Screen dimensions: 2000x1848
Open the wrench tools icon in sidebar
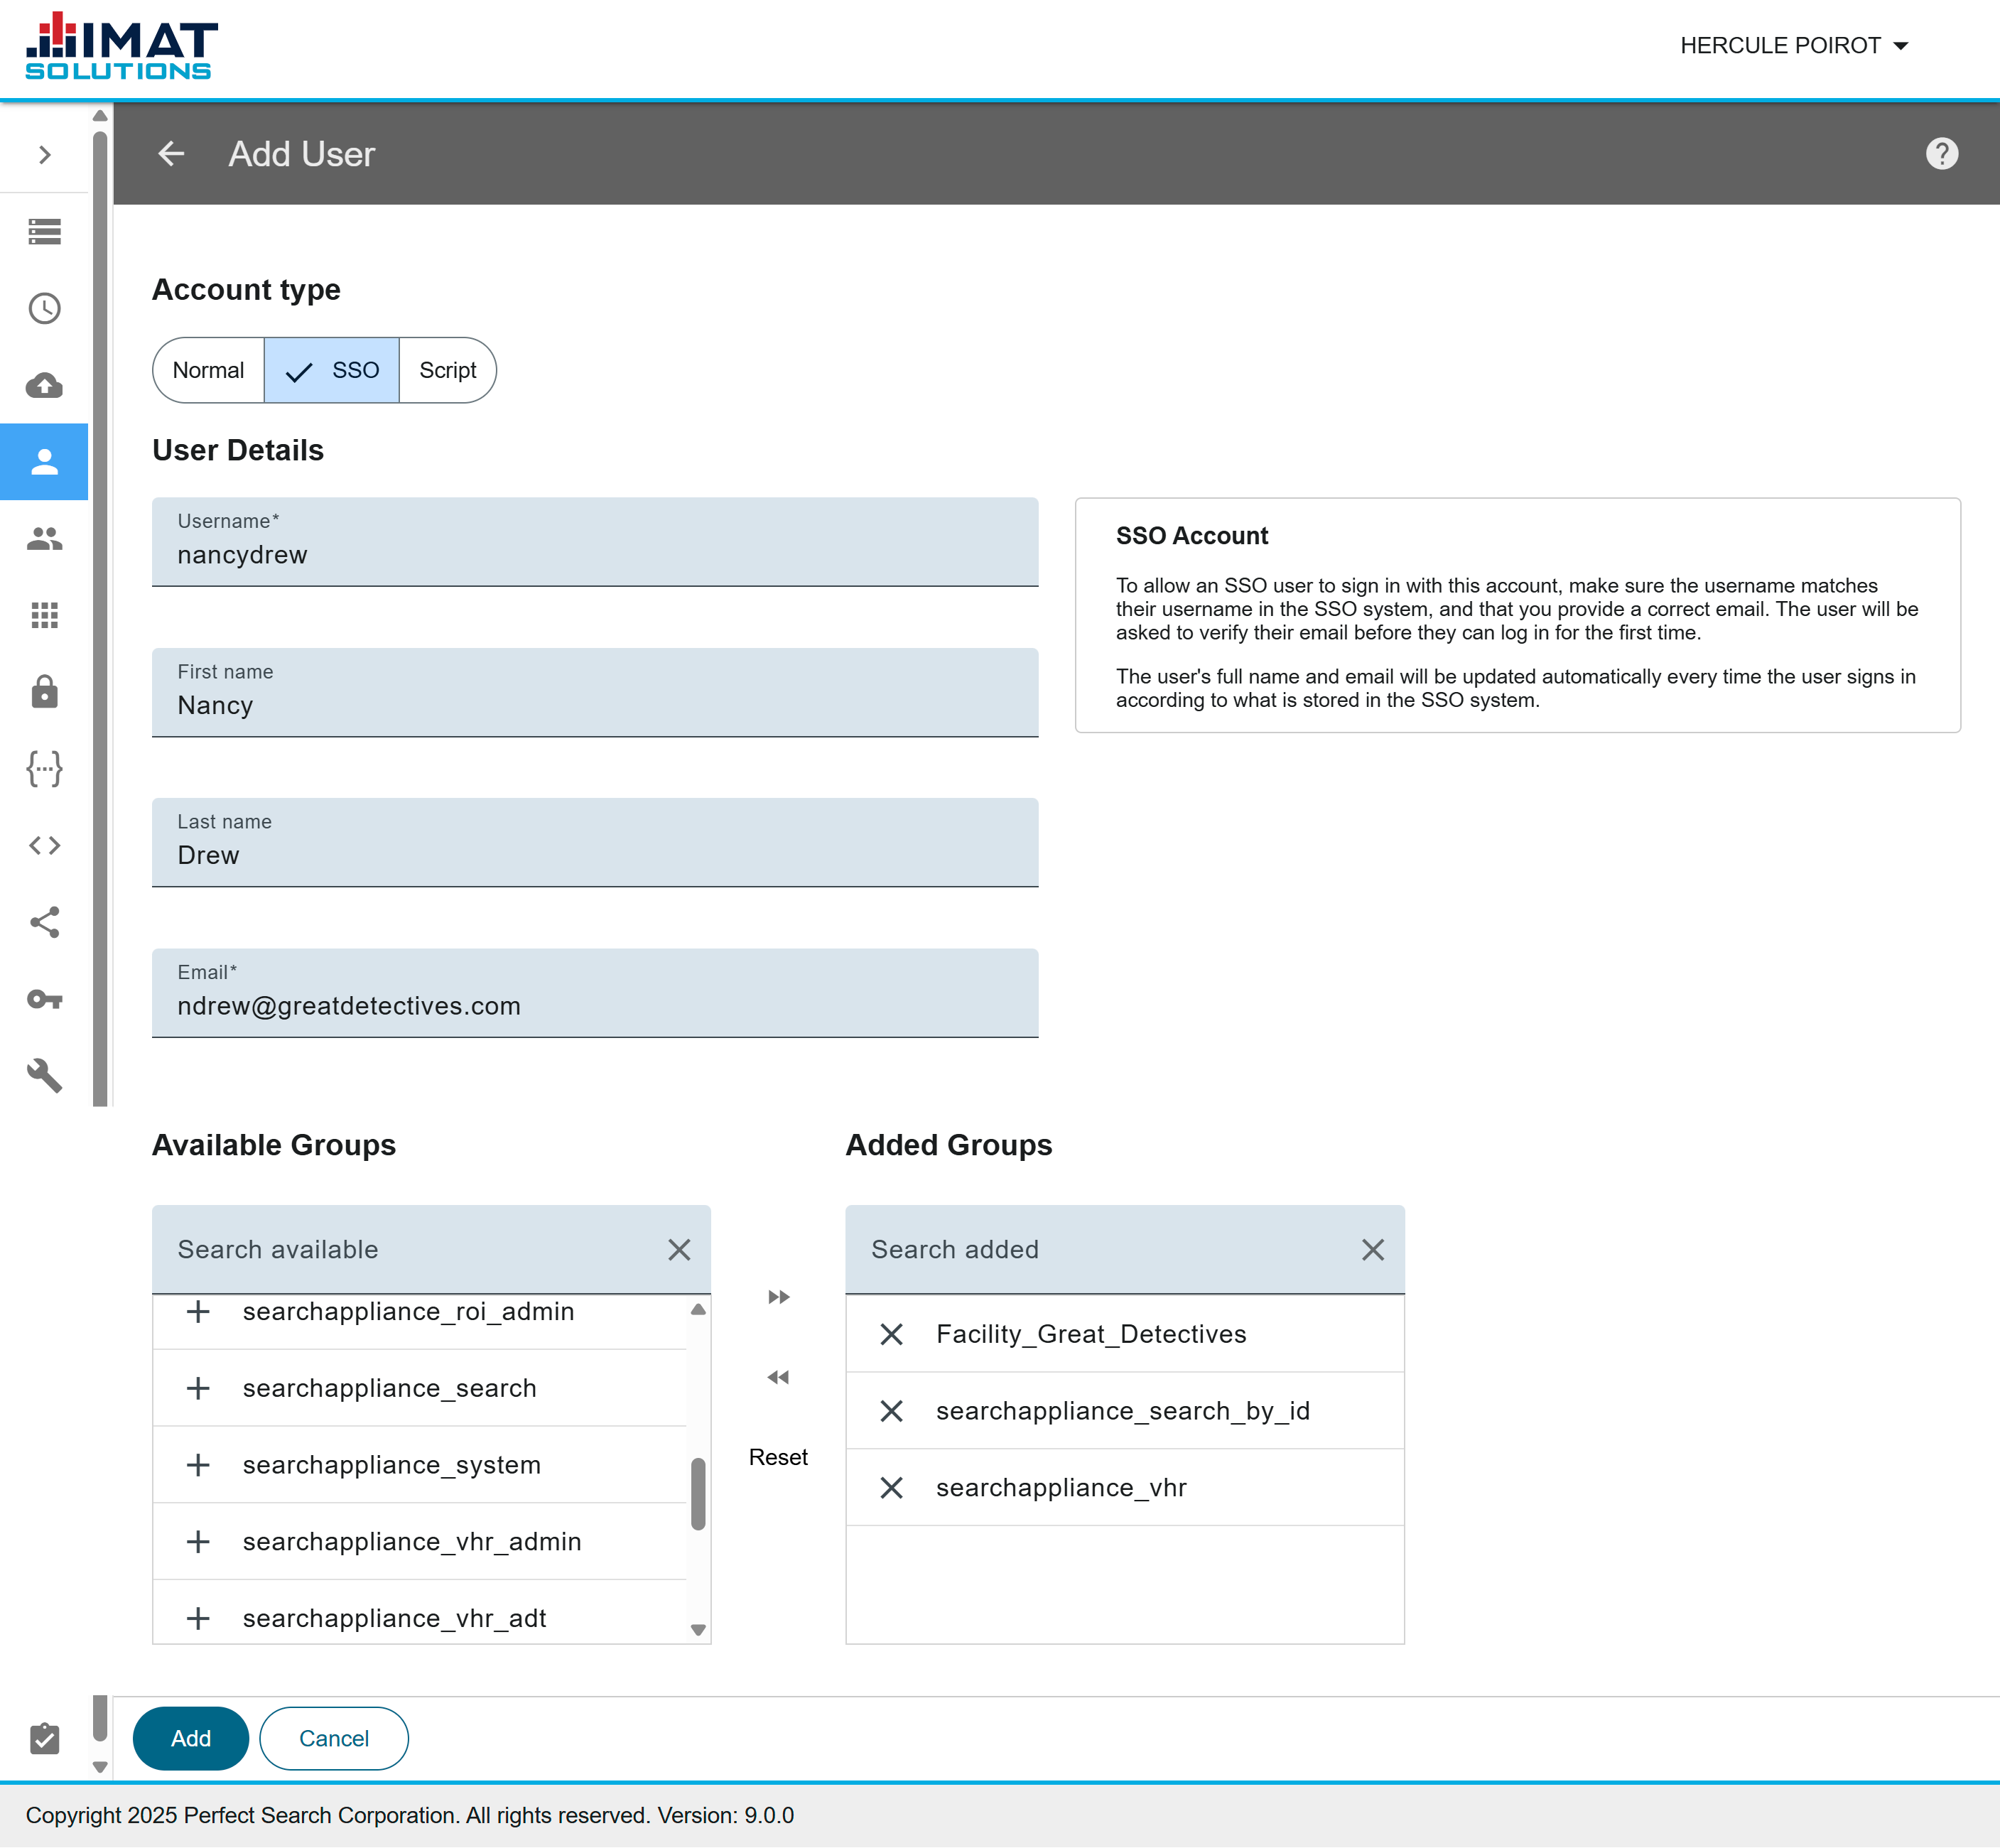point(44,1076)
